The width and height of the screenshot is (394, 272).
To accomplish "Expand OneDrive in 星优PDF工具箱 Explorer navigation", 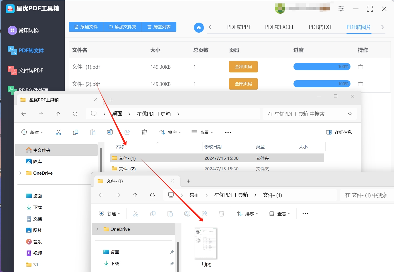I will pyautogui.click(x=20, y=173).
